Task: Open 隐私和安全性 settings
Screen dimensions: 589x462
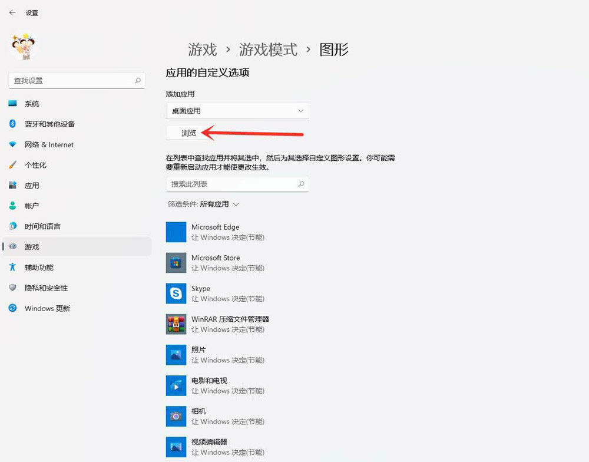Action: pyautogui.click(x=77, y=288)
